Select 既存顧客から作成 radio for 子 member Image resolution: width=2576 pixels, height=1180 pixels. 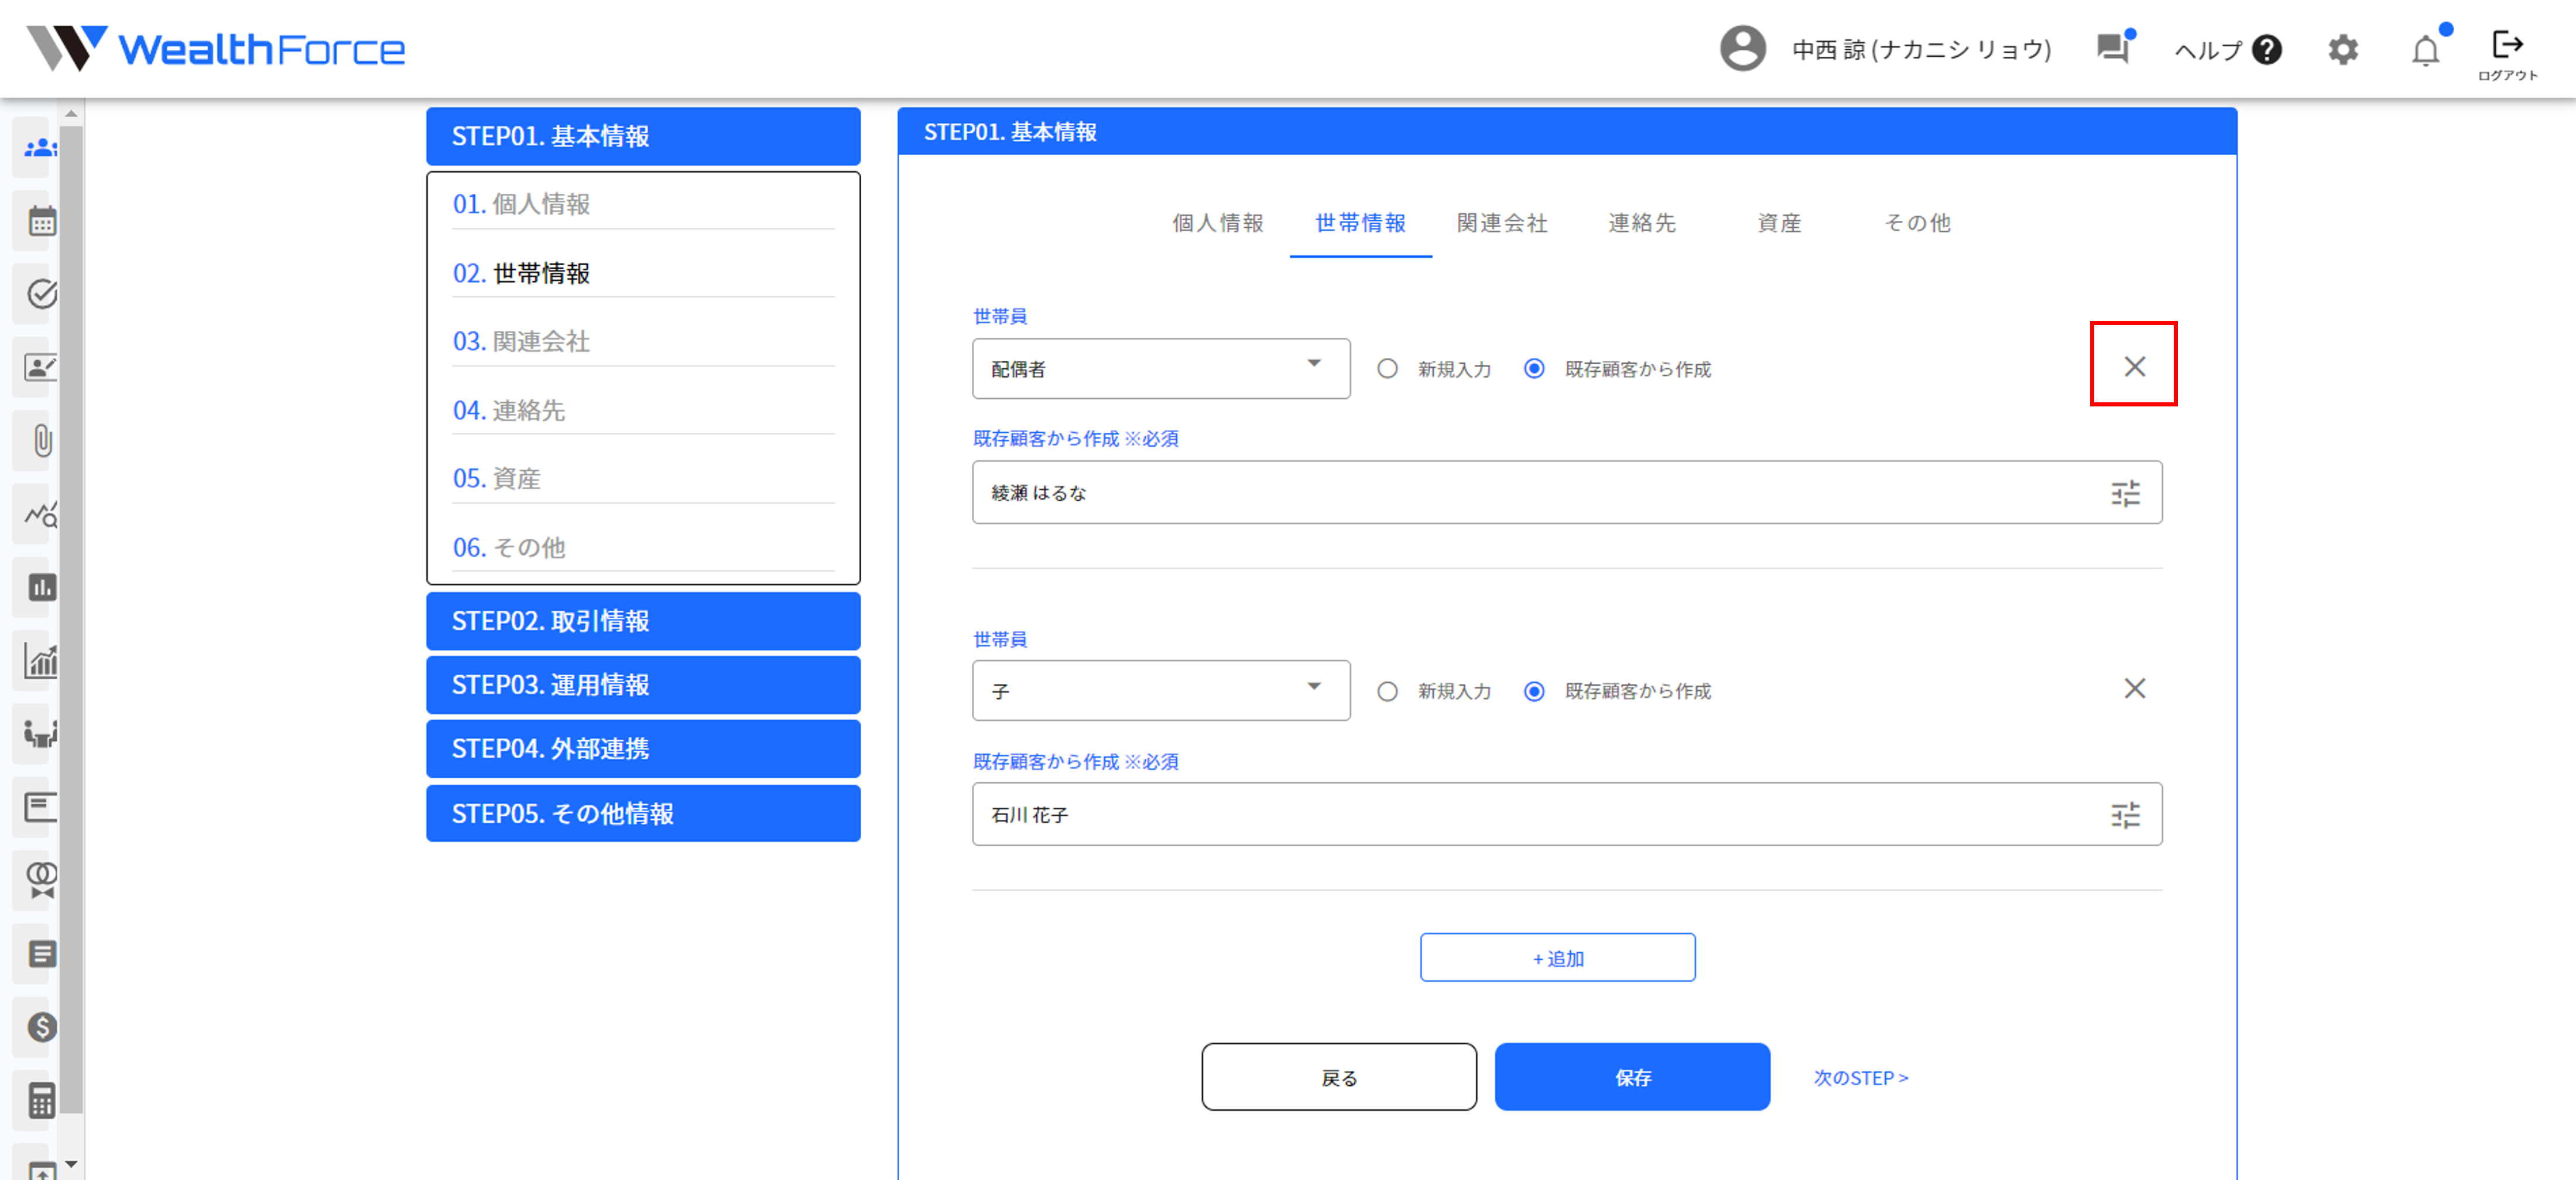[x=1534, y=691]
